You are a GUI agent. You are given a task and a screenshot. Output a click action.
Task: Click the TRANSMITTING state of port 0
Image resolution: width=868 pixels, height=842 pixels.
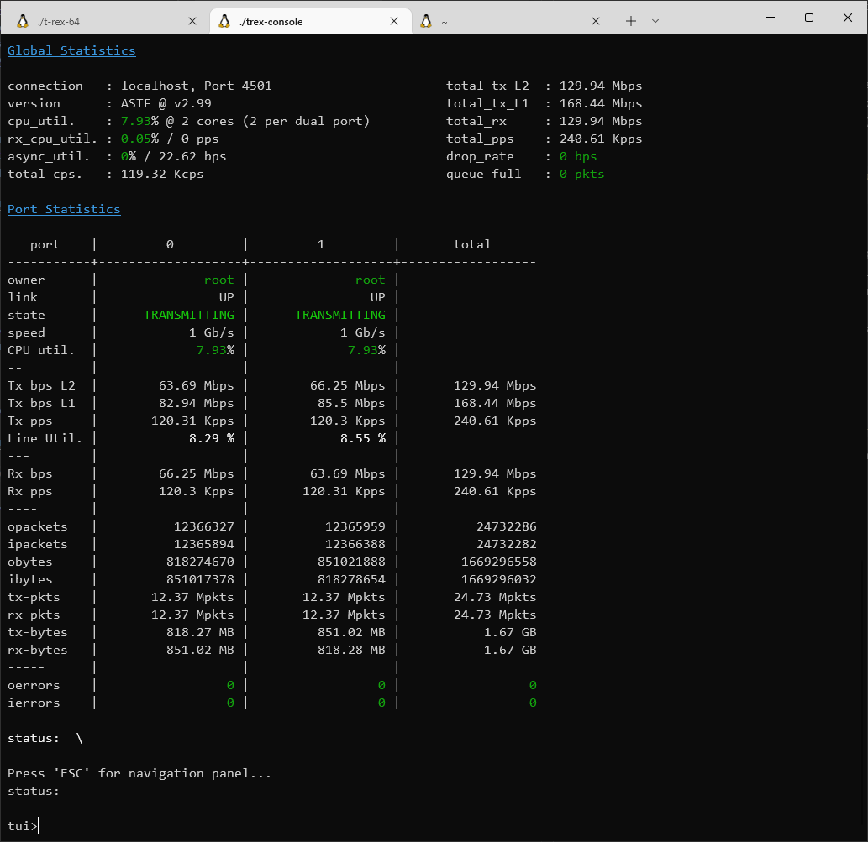(x=189, y=315)
